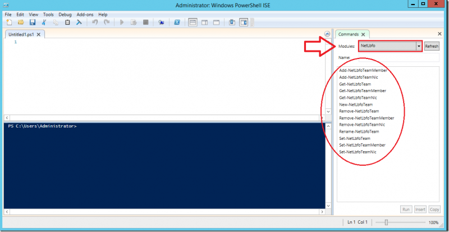Toggle the Show Script Pane Top layout

pyautogui.click(x=193, y=22)
